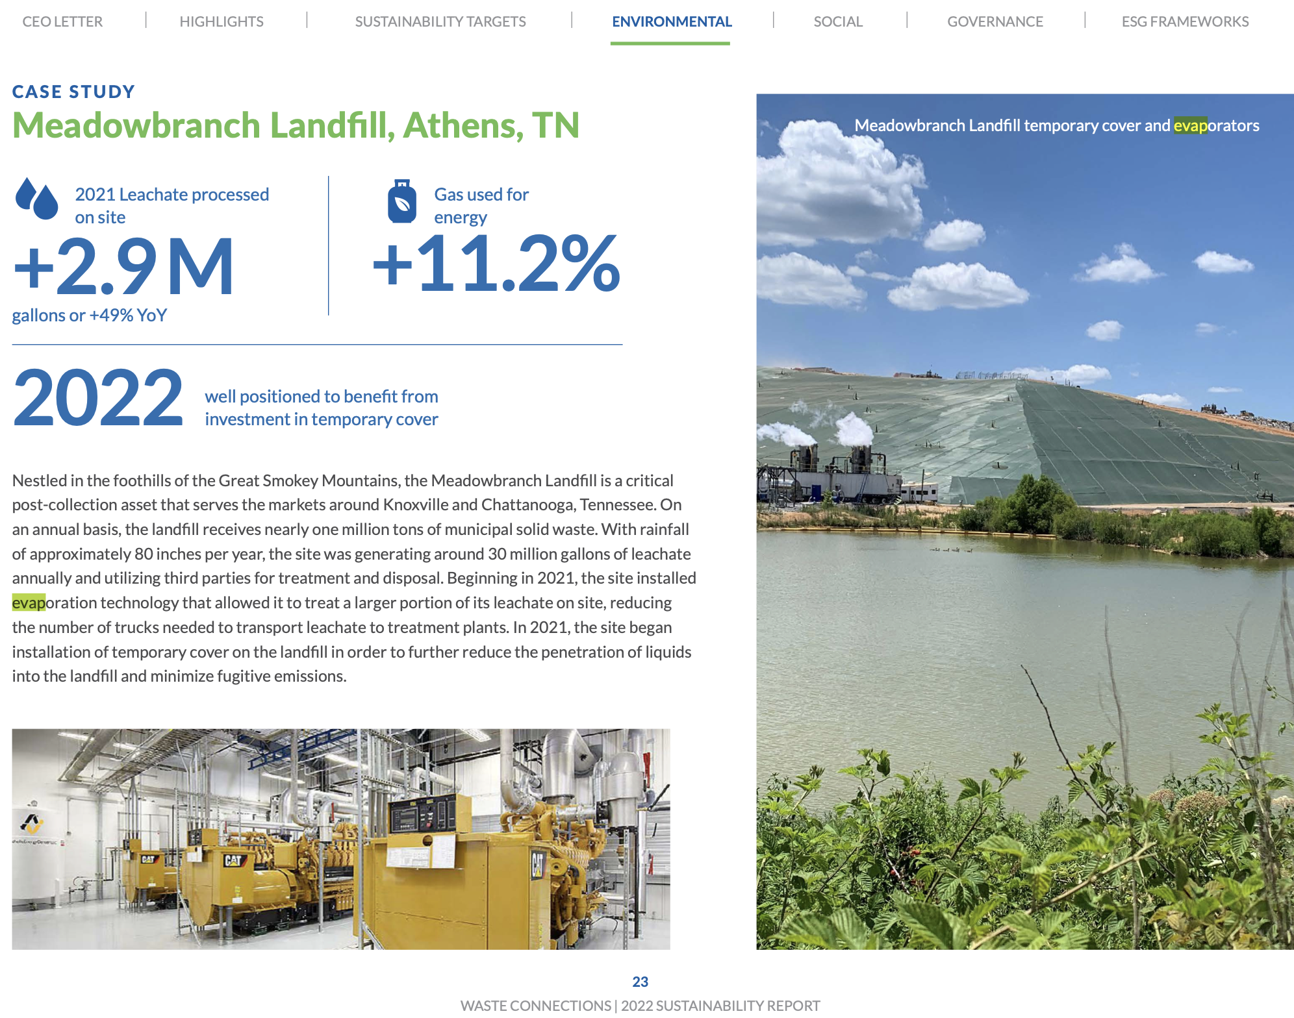1294x1018 pixels.
Task: Click the +11.2% gas energy figure
Action: tap(496, 263)
